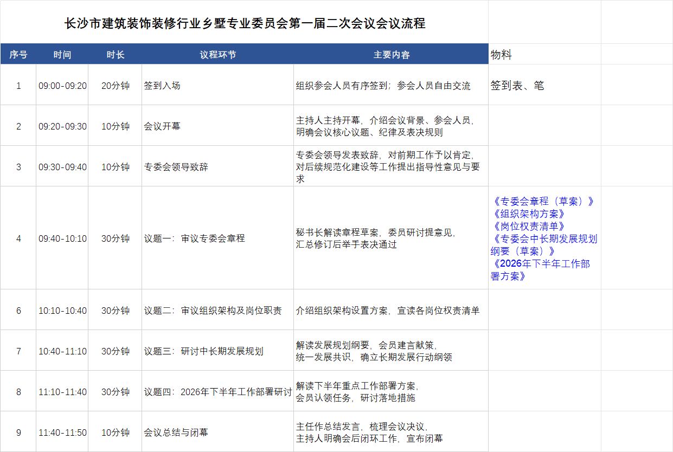Select the time cell 09:00-09:20

click(62, 85)
